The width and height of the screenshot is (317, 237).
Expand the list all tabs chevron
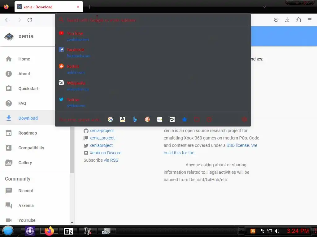pos(264,7)
